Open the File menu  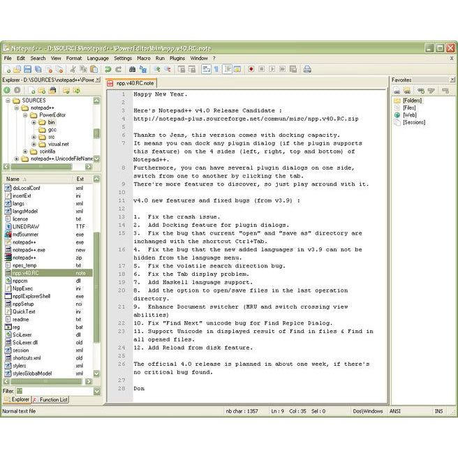8,58
